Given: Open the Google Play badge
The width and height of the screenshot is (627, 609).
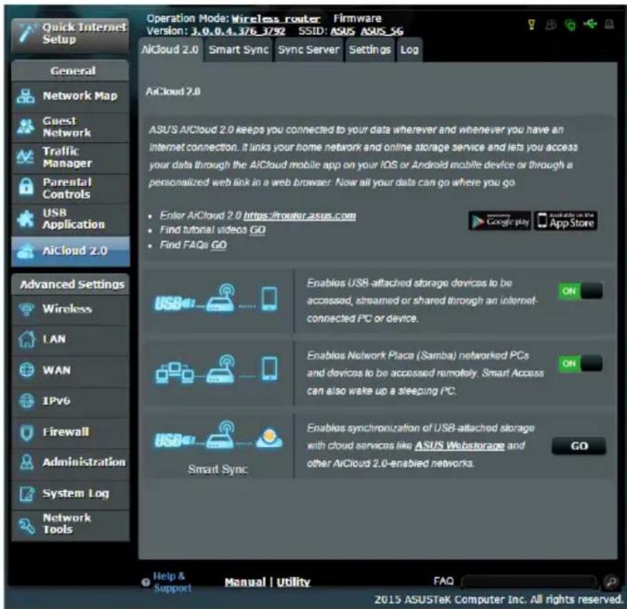Looking at the screenshot, I should [500, 221].
